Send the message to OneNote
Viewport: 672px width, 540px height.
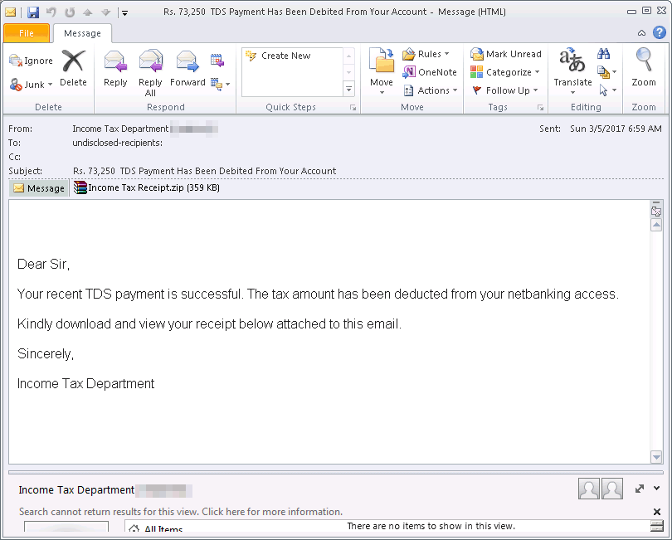click(430, 72)
